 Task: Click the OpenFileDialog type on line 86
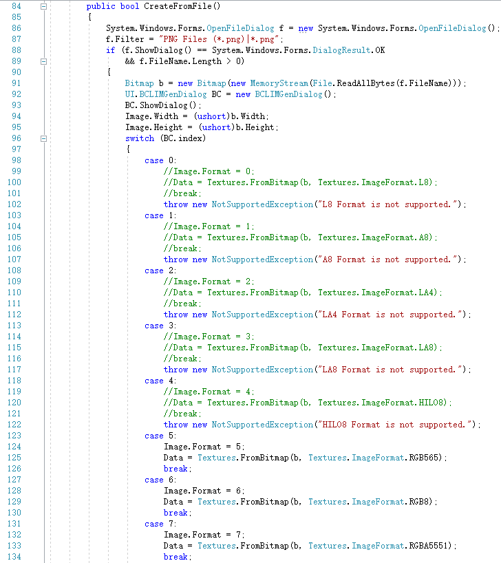tap(240, 28)
